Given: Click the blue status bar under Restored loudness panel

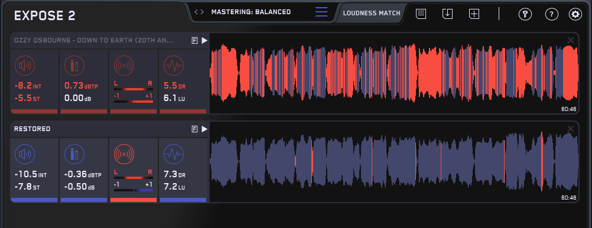Looking at the screenshot, I should point(34,200).
